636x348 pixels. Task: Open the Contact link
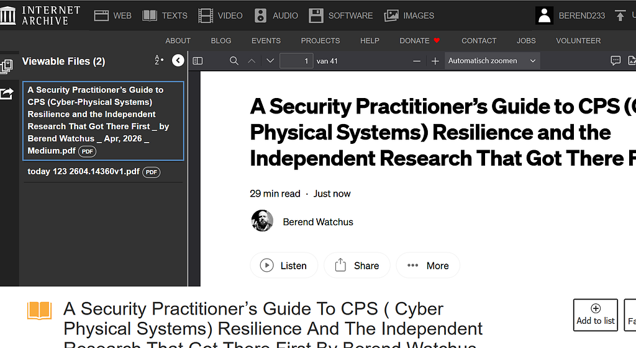(x=479, y=41)
